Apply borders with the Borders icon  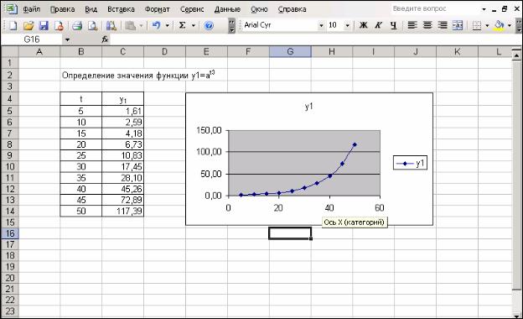[x=477, y=25]
